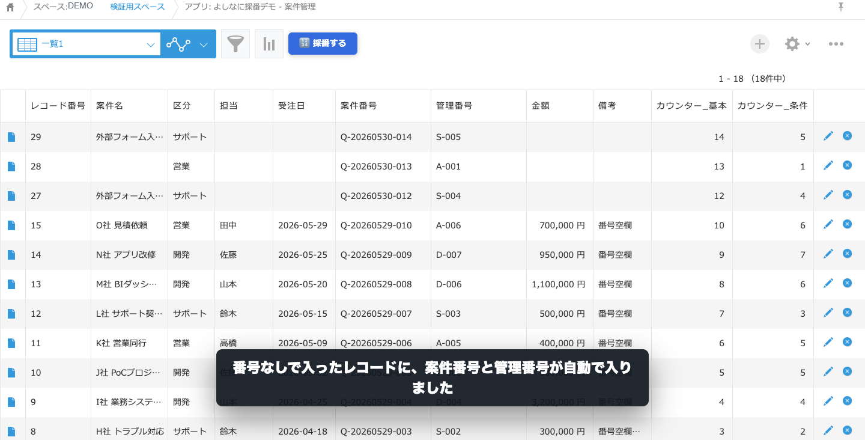Click amount 300,000 円
The width and height of the screenshot is (865, 440).
(562, 432)
